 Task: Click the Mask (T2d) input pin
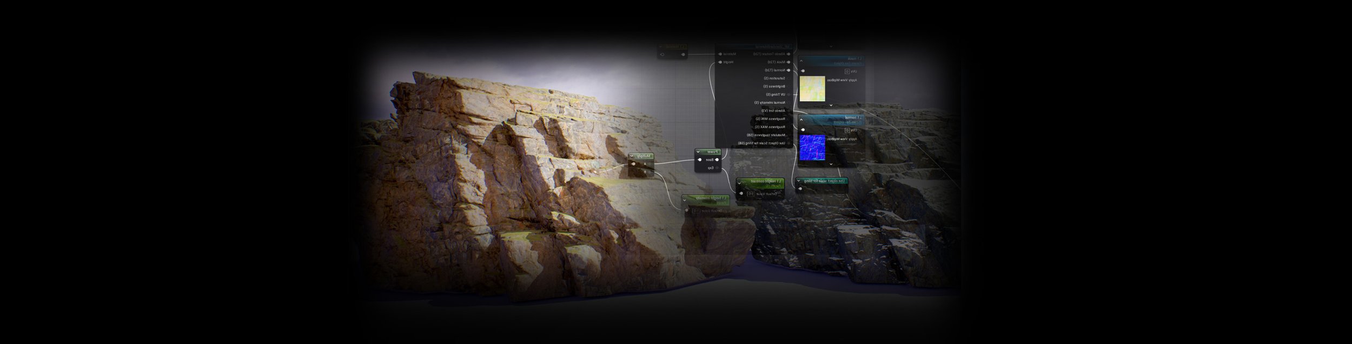point(788,62)
